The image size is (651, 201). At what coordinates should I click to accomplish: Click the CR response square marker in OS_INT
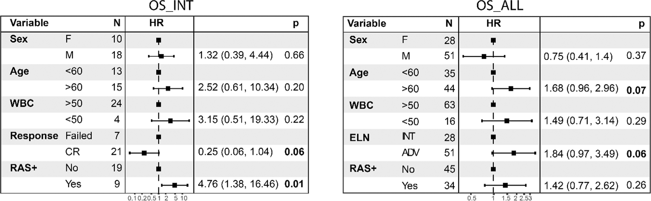click(144, 153)
